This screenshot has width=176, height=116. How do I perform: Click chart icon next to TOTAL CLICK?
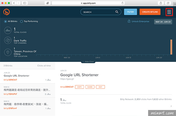[x=64, y=100]
